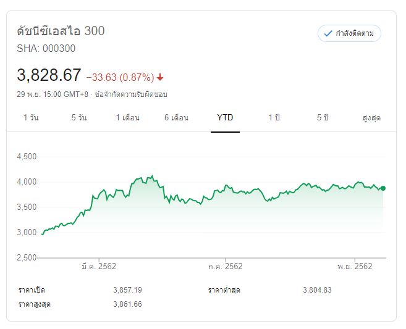Click the green end-point dot on chart
Screen dimensions: 406x329
(x=383, y=188)
